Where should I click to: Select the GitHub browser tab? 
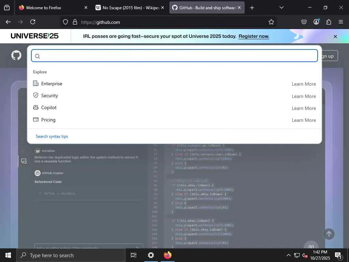click(x=207, y=8)
